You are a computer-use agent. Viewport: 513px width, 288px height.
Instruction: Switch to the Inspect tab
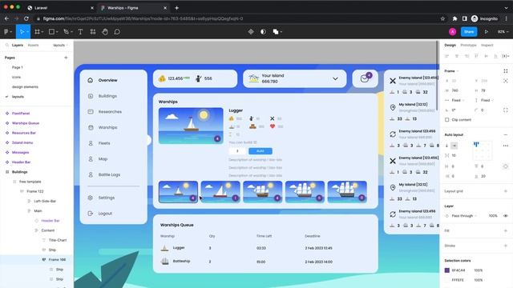pyautogui.click(x=487, y=45)
